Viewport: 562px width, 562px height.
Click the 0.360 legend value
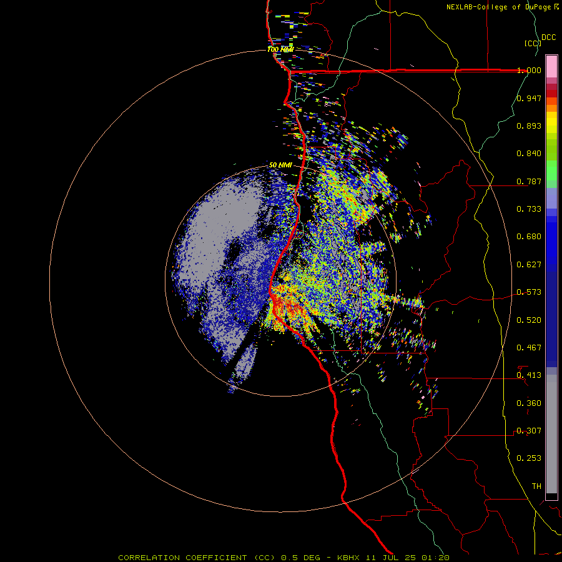pyautogui.click(x=529, y=403)
